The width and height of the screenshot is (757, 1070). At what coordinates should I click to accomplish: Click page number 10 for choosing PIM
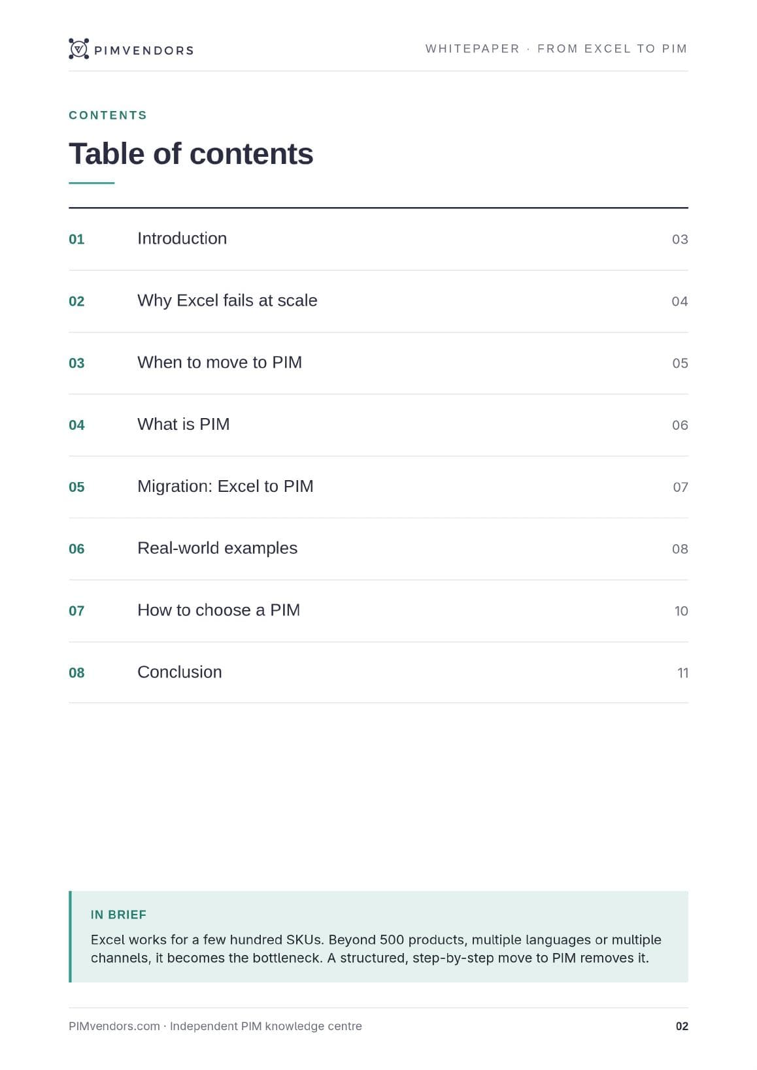coord(681,611)
